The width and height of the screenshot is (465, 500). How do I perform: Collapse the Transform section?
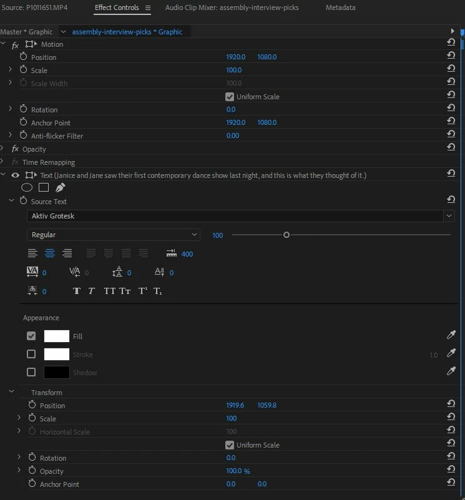[x=11, y=391]
